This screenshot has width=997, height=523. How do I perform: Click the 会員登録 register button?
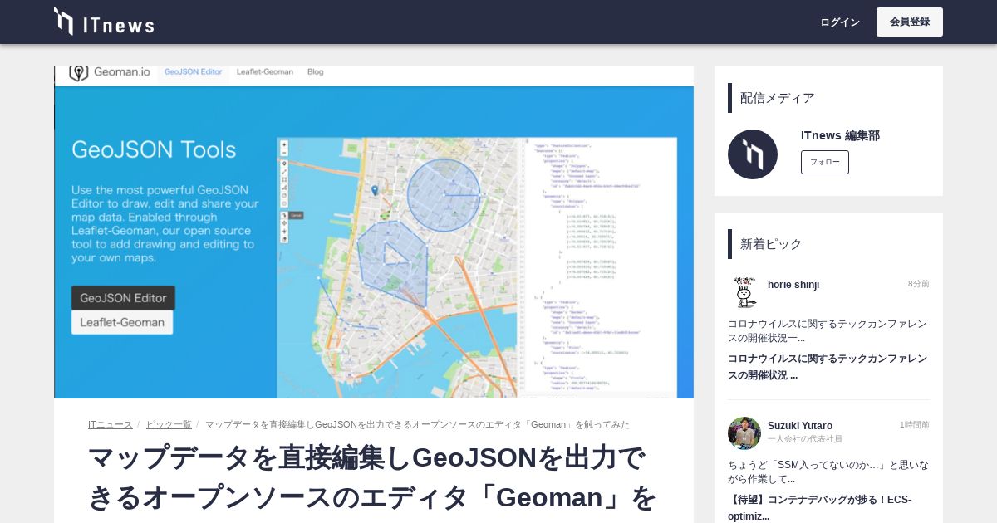tap(910, 22)
